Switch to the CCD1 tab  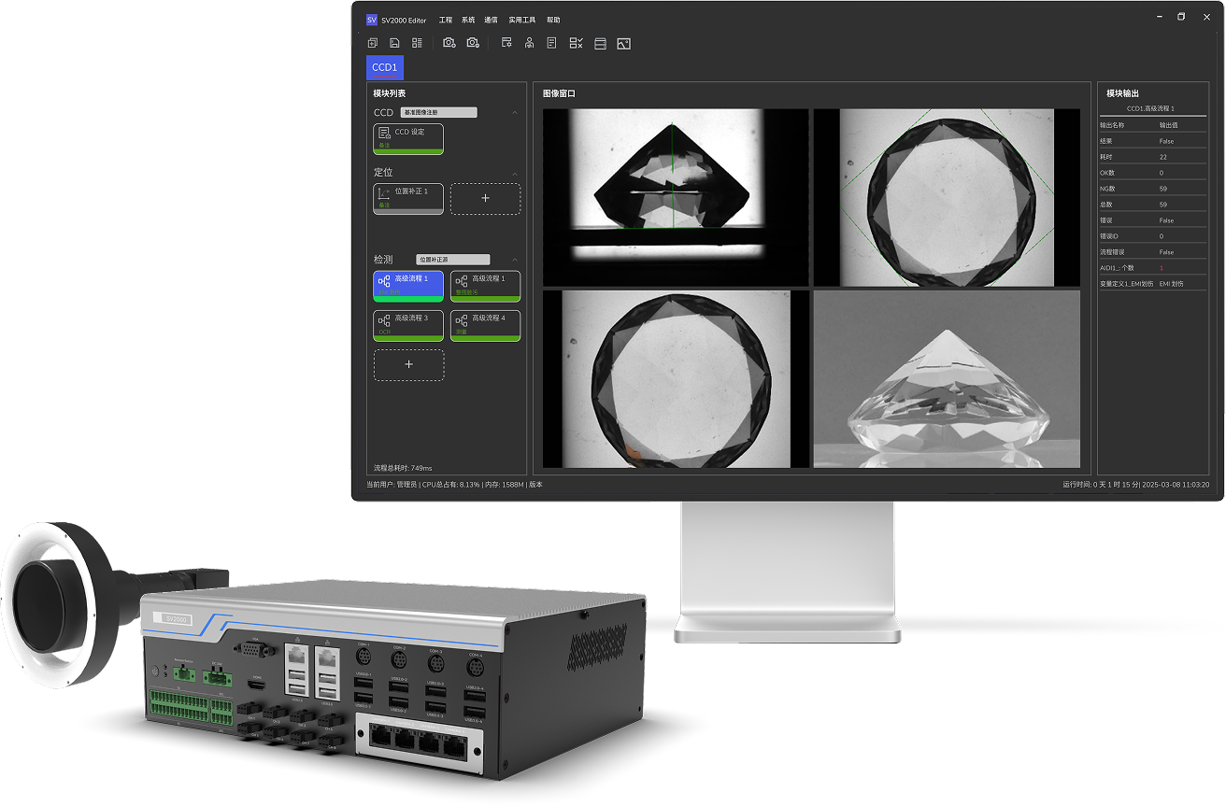click(384, 67)
